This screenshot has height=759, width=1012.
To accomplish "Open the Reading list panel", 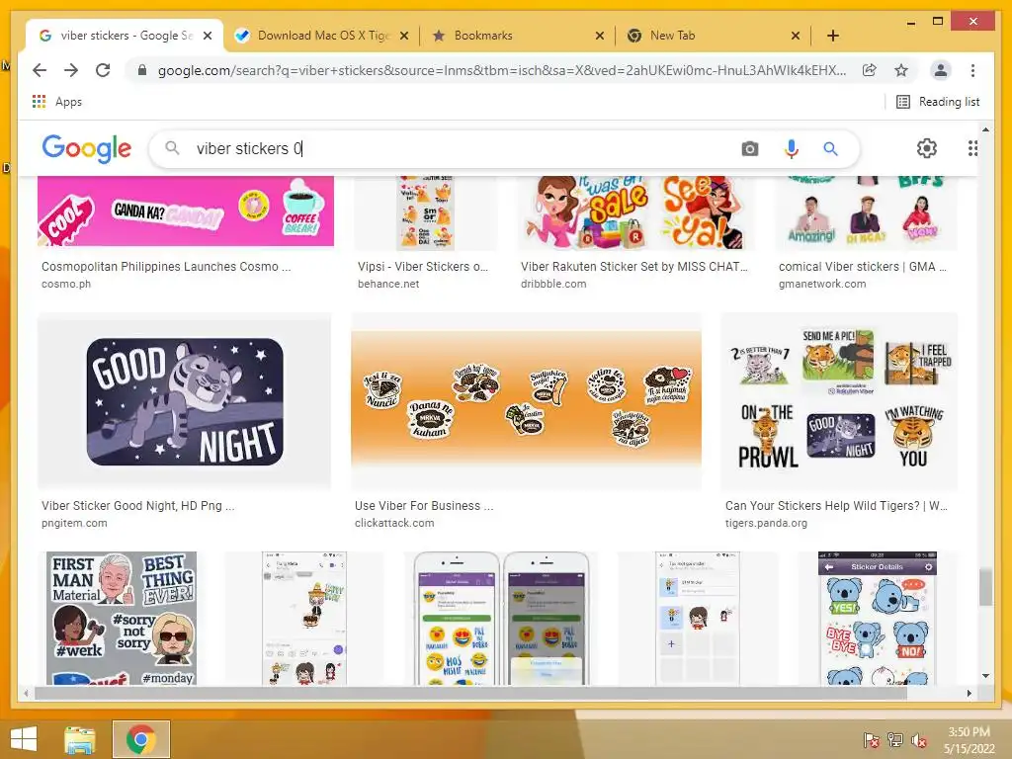I will (x=939, y=102).
